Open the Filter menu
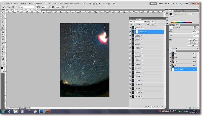Viewport: 203px width, 116px height. (x=47, y=3)
